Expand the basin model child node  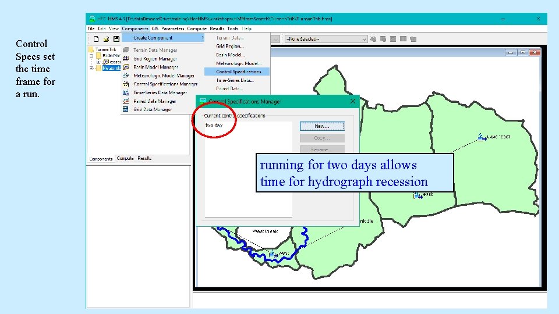(x=99, y=62)
